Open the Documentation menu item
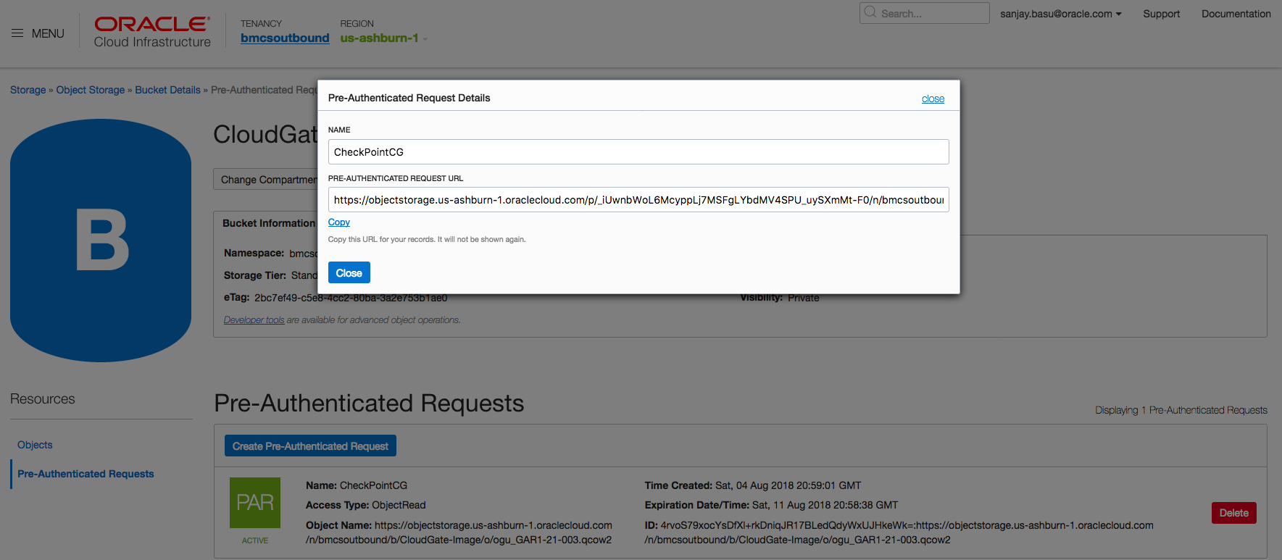Image resolution: width=1282 pixels, height=560 pixels. [x=1236, y=14]
